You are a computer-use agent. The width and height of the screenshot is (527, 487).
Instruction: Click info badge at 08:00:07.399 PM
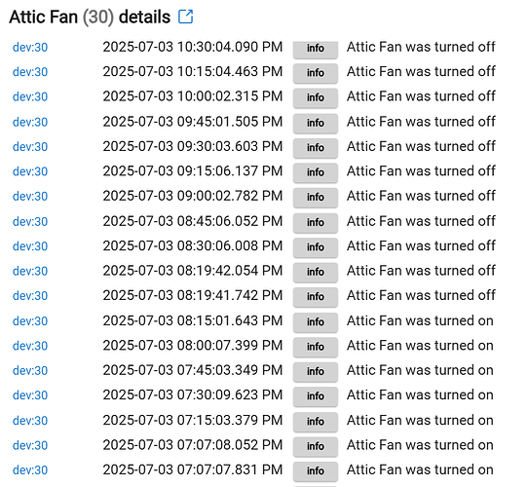[x=316, y=347]
